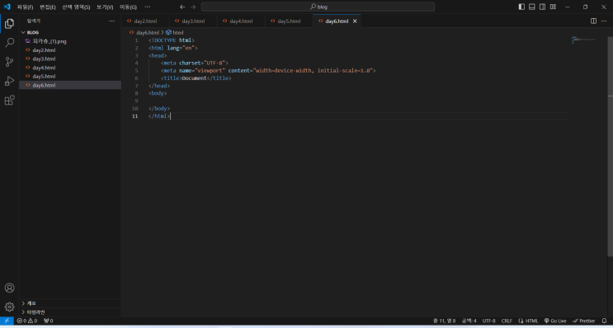
Task: Open day3.html in the explorer tree
Action: pyautogui.click(x=70, y=59)
